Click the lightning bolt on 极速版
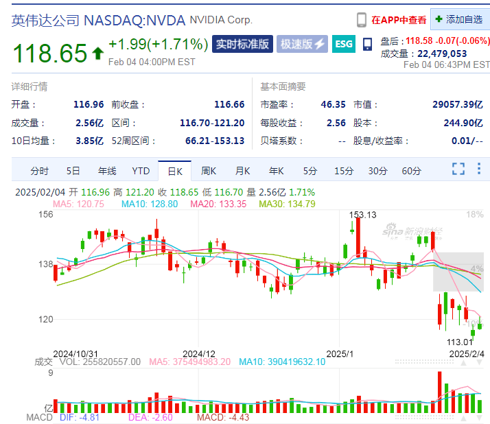This screenshot has height=424, width=490. pyautogui.click(x=319, y=45)
